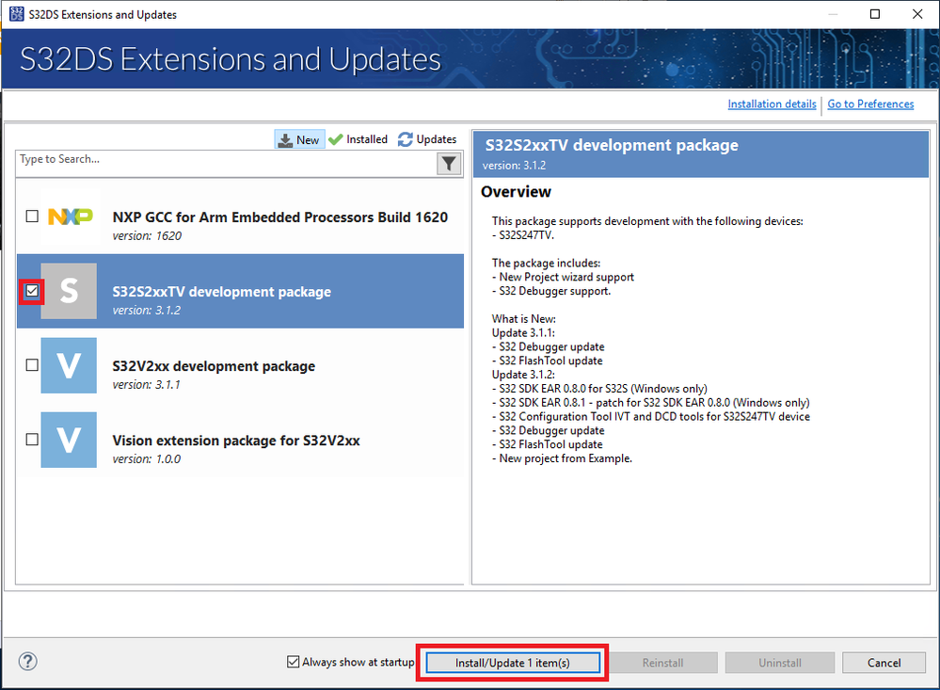940x690 pixels.
Task: Check NXP GCC for Arm Embedded Processors checkbox
Action: click(32, 216)
